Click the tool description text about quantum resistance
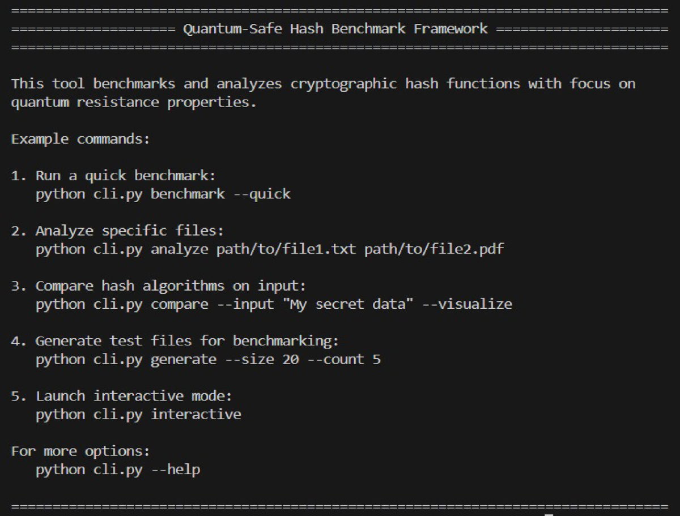 click(x=323, y=93)
